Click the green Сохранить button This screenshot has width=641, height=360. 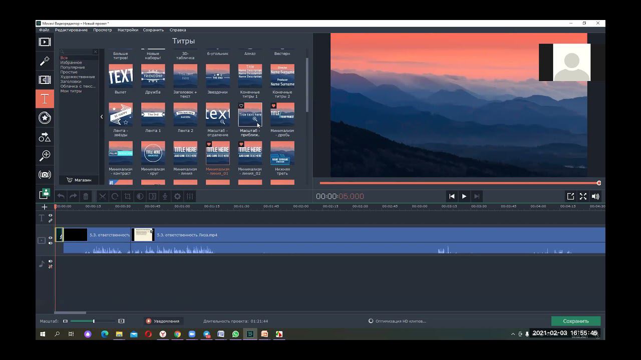click(x=576, y=321)
